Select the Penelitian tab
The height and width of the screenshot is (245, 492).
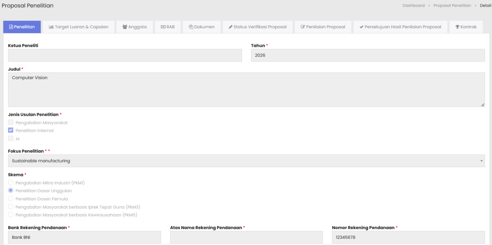tap(22, 27)
